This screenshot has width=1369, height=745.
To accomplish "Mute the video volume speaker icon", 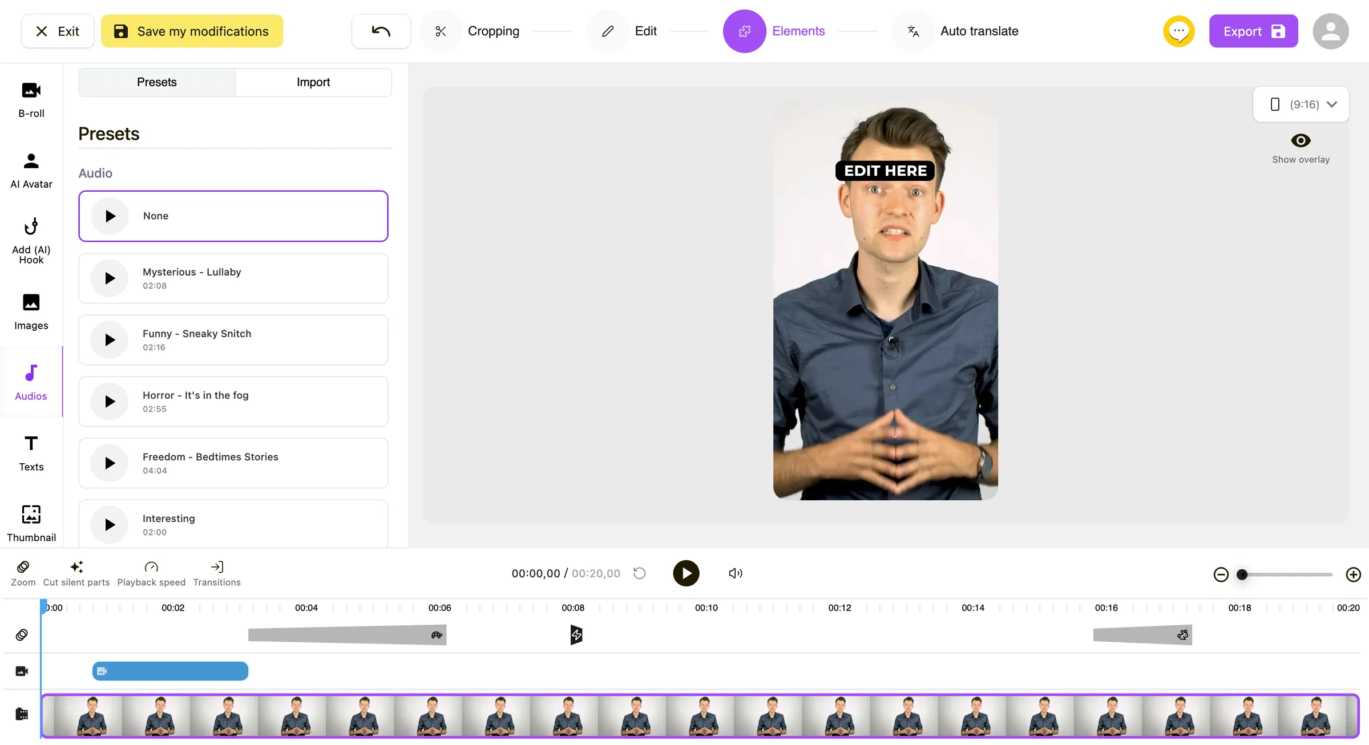I will (736, 573).
